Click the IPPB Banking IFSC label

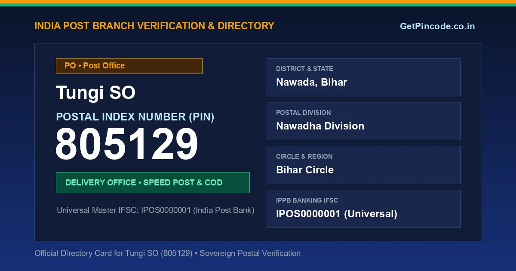coord(307,200)
